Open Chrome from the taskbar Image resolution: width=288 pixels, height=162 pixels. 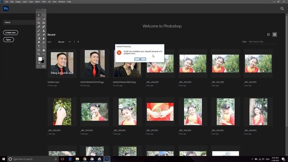coord(85,159)
